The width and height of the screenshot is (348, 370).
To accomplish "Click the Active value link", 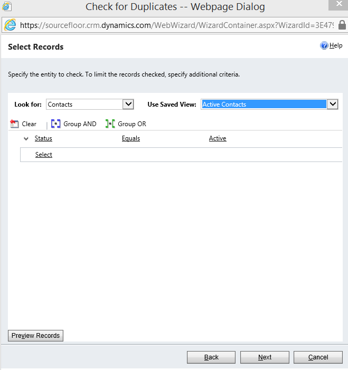I will coord(218,138).
